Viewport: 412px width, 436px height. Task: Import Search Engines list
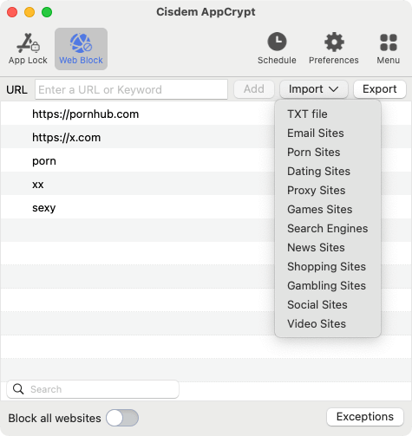(x=328, y=229)
